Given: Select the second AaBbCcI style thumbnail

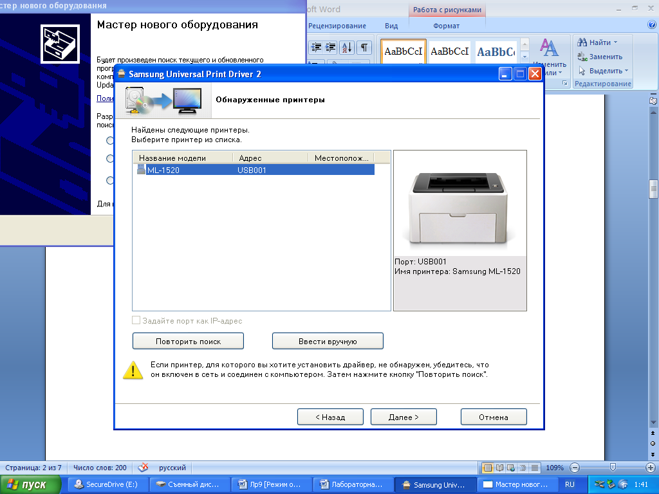Looking at the screenshot, I should [449, 51].
